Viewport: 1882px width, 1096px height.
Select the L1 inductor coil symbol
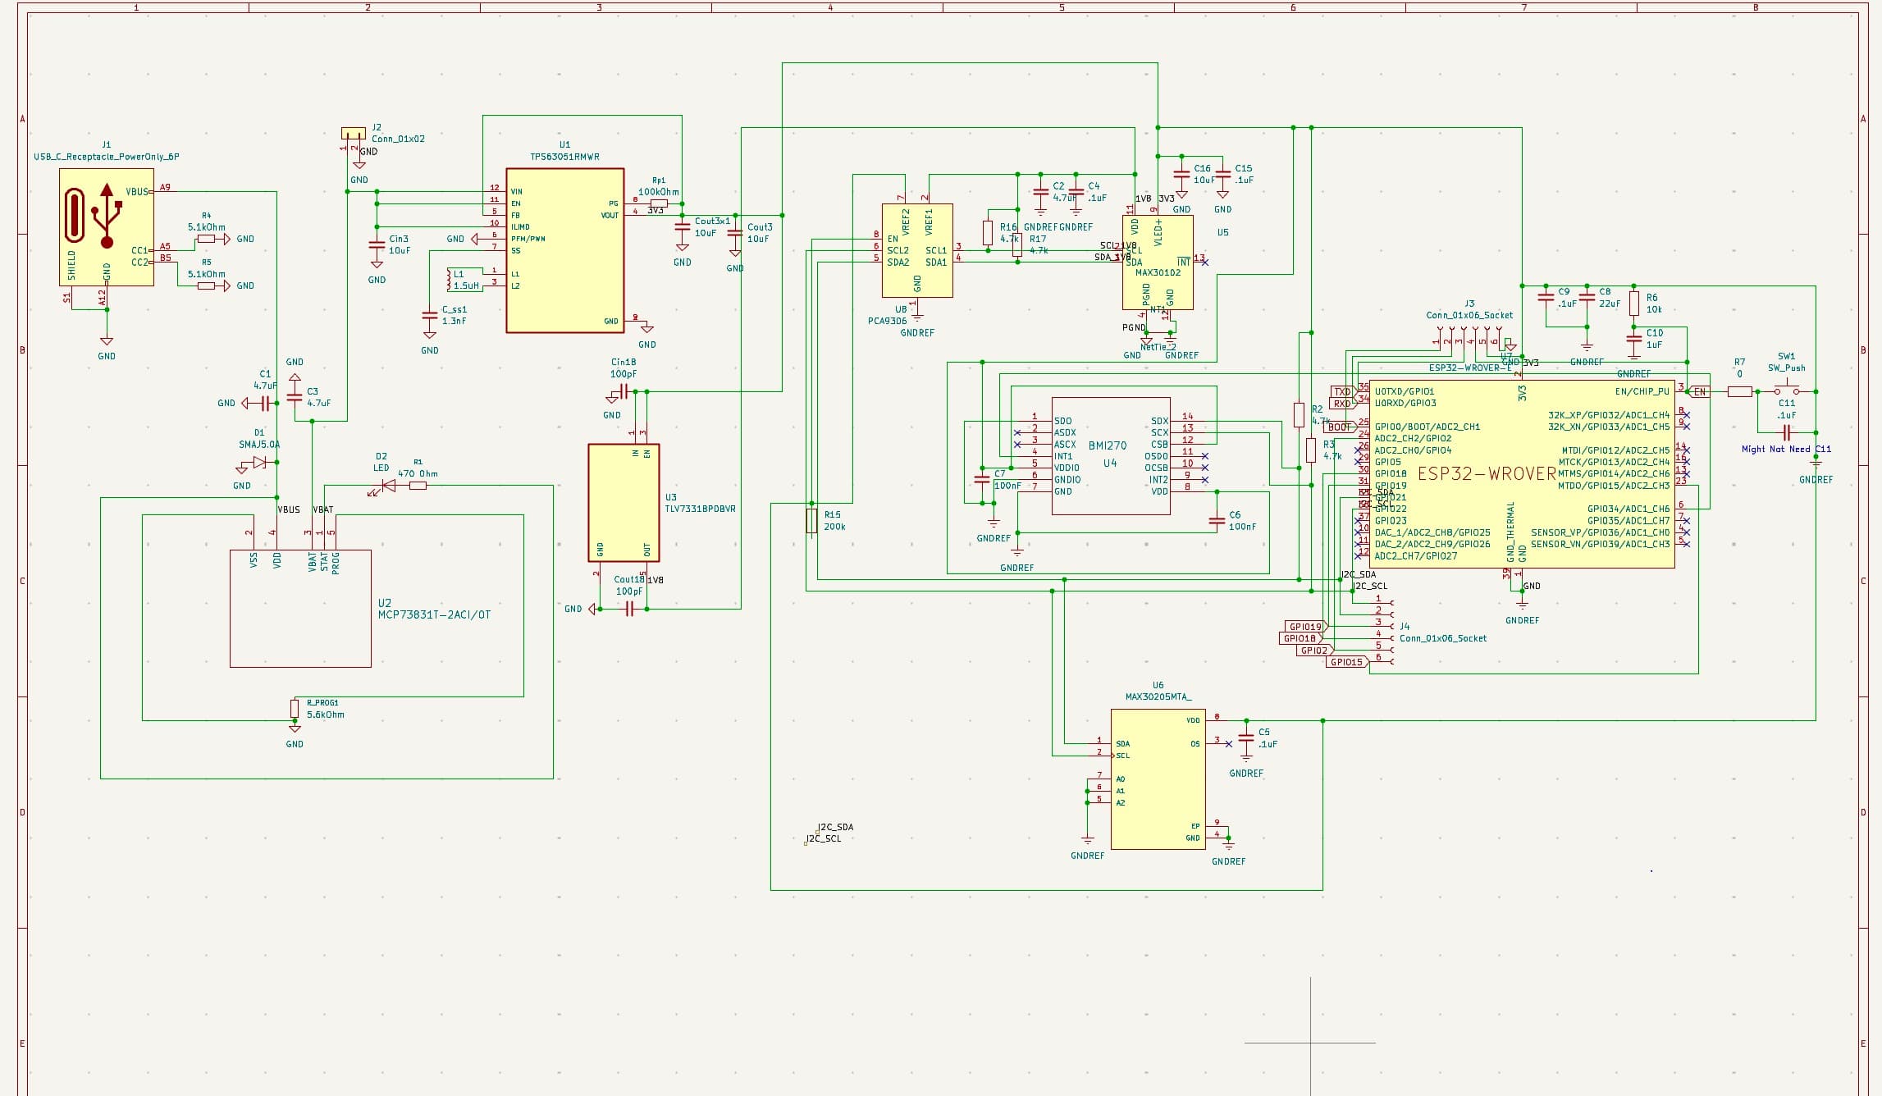click(450, 280)
